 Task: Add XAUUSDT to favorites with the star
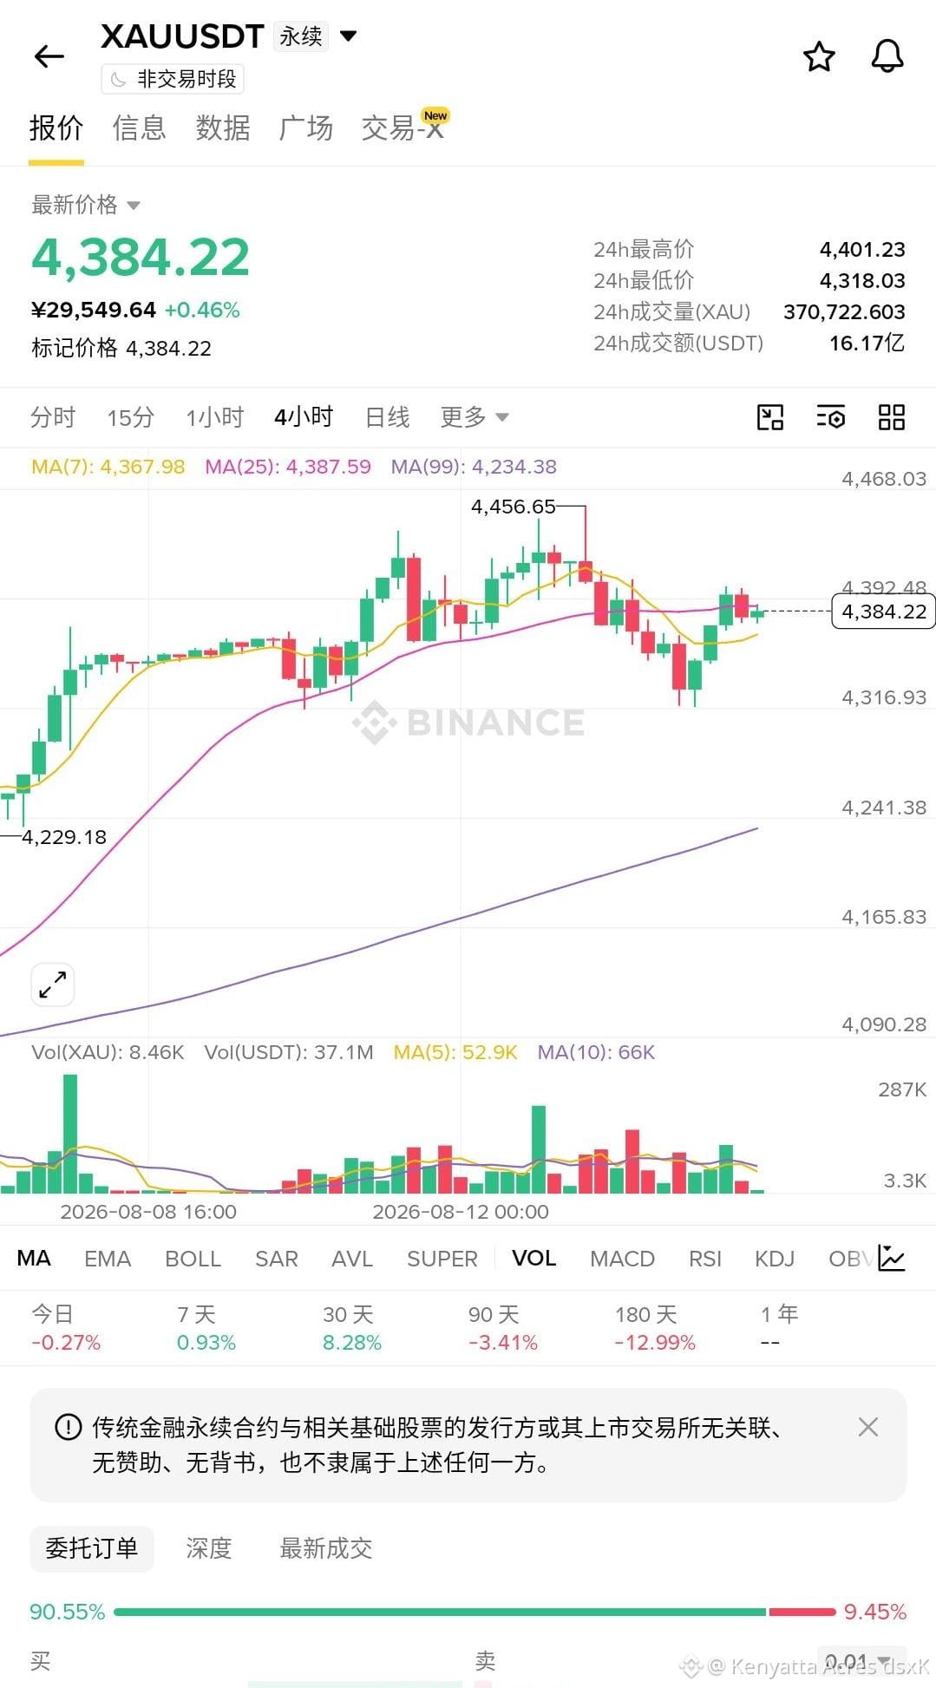pyautogui.click(x=819, y=56)
